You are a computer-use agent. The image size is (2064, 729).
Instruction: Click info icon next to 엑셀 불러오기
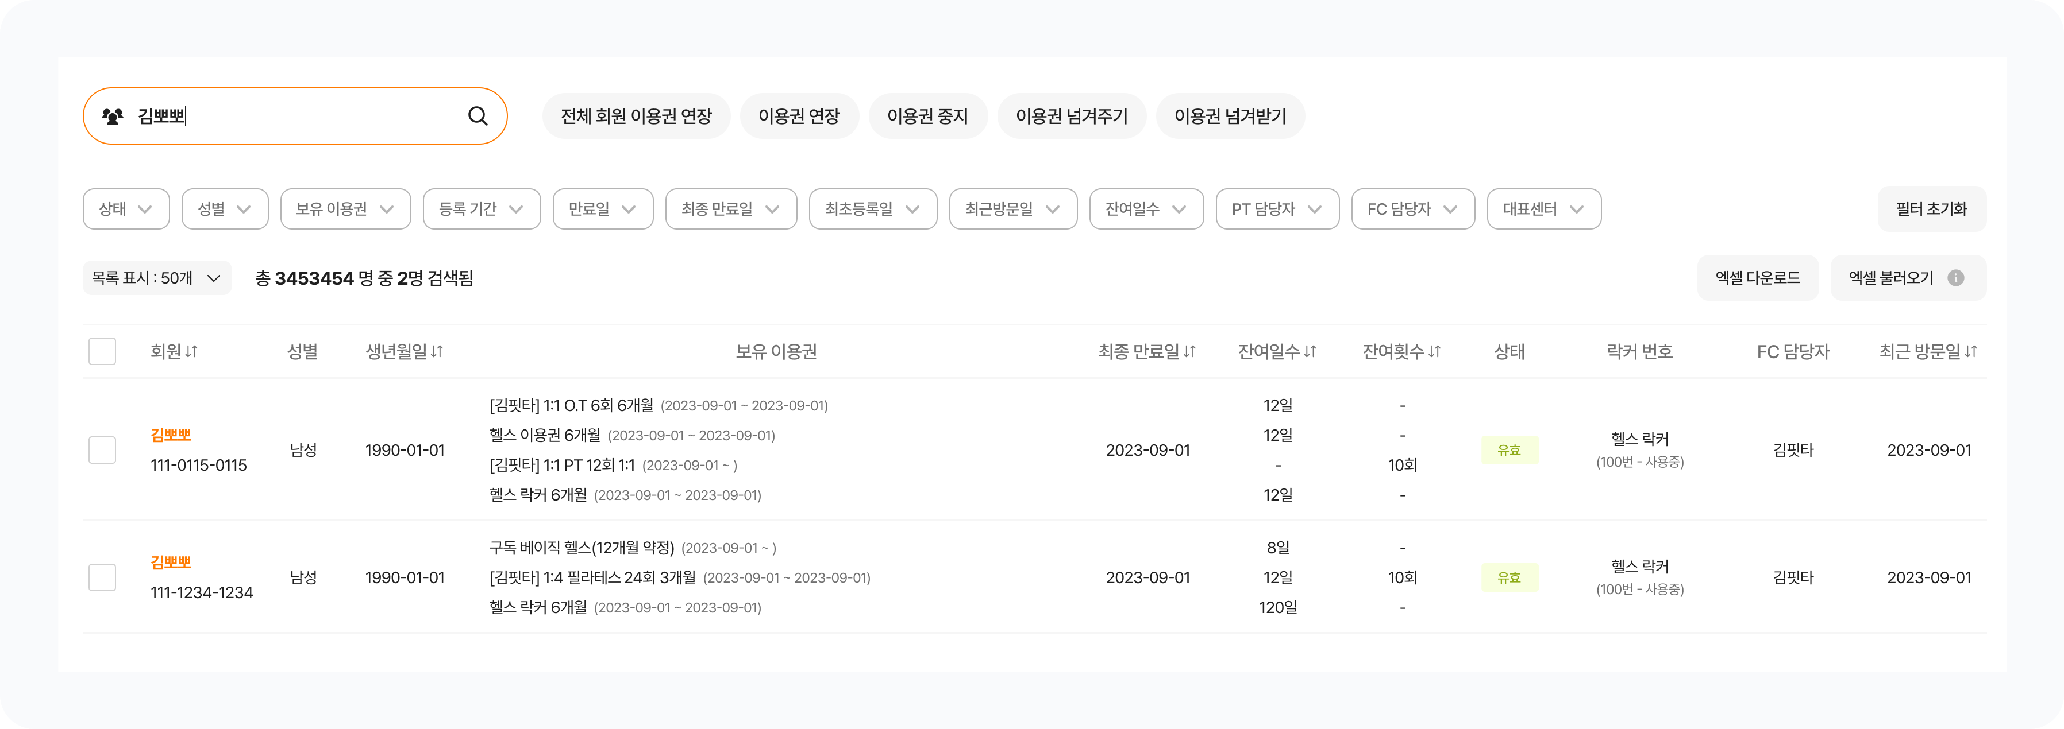click(1955, 278)
